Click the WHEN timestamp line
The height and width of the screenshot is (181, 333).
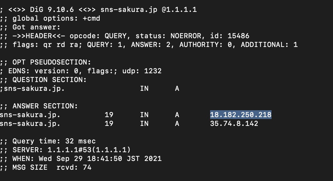click(87, 159)
